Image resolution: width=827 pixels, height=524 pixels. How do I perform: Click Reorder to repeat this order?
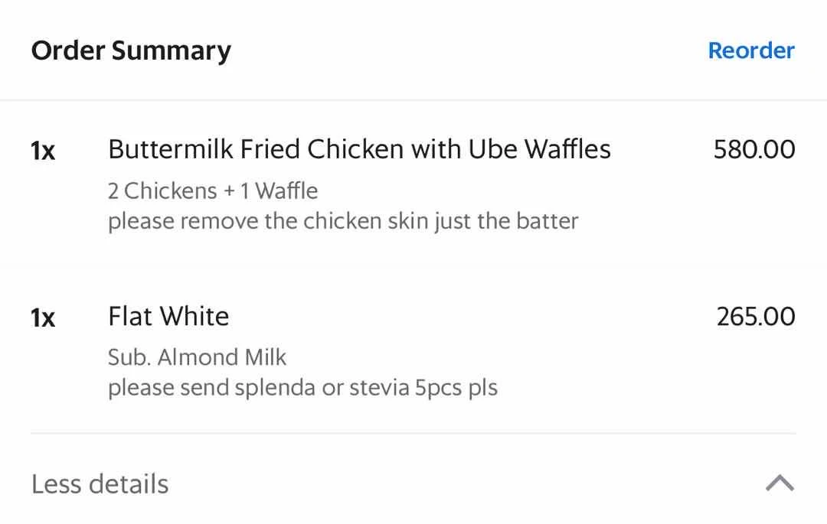coord(750,50)
